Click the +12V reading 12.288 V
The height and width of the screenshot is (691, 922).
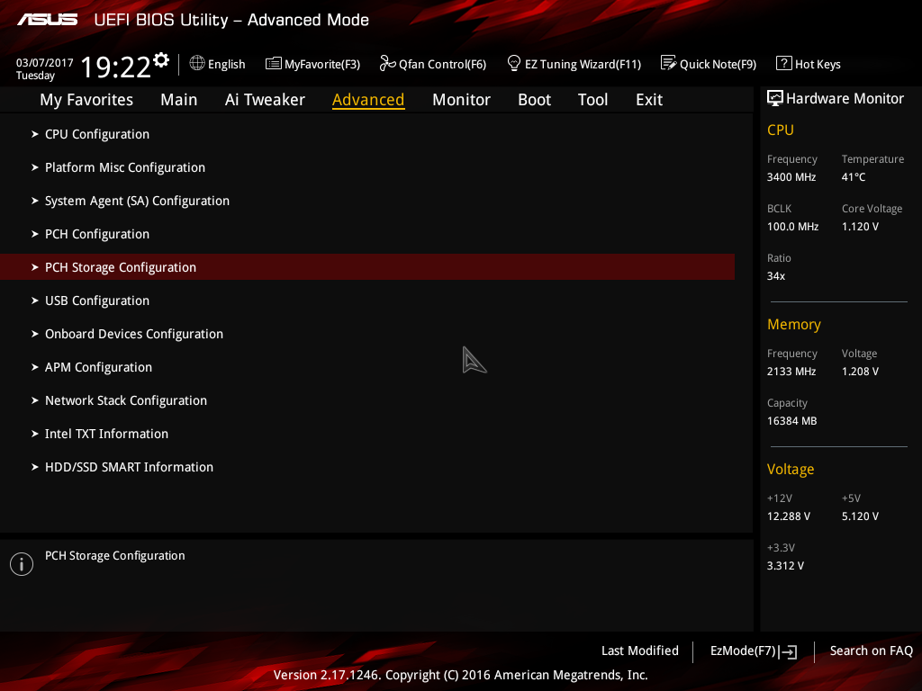click(x=789, y=516)
